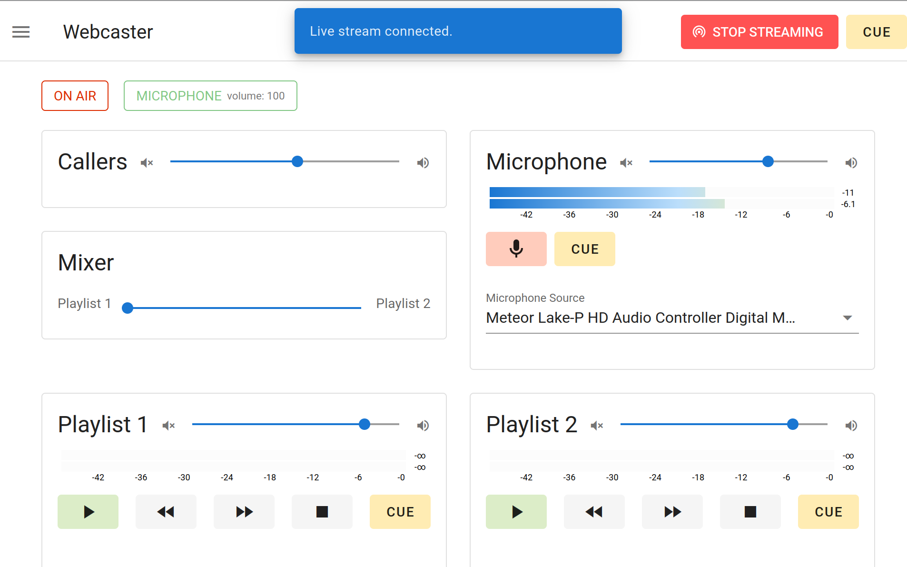The height and width of the screenshot is (567, 907).
Task: Play Playlist 1
Action: click(x=88, y=512)
